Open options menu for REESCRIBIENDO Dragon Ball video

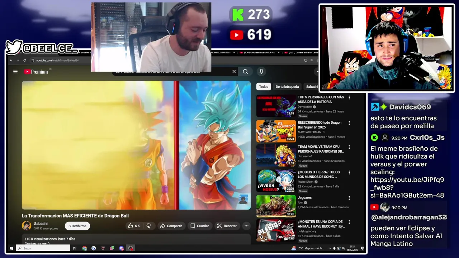[x=349, y=123]
